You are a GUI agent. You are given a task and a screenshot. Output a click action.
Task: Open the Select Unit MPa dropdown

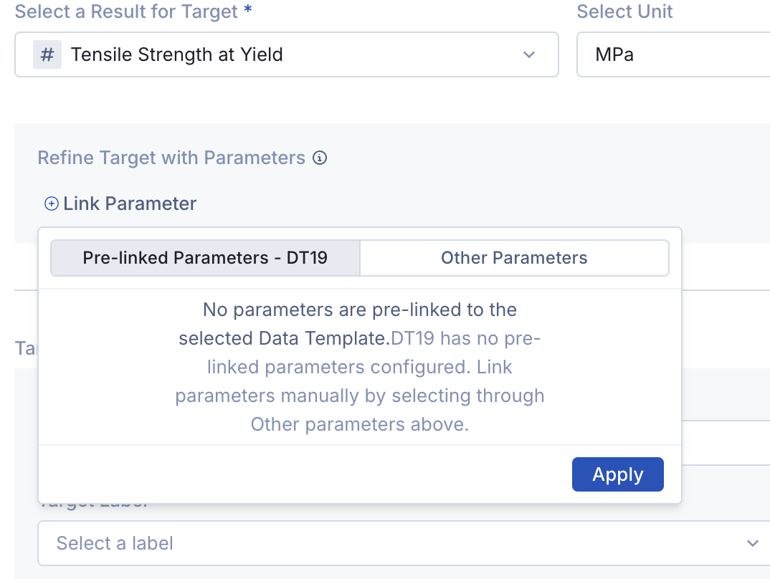tap(673, 54)
